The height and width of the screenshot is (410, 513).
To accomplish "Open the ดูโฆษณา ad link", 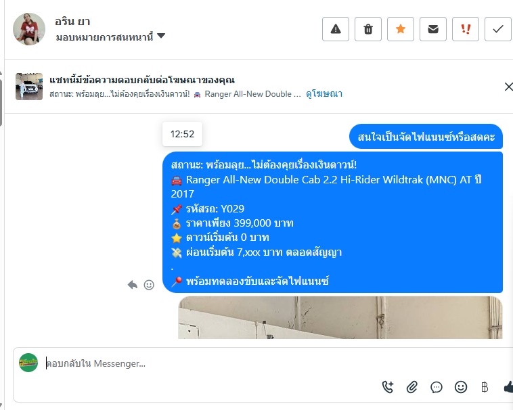I will click(324, 94).
